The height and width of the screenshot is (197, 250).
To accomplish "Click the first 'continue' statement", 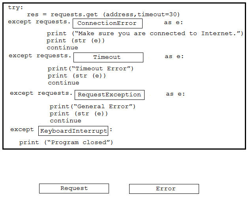I will [62, 48].
